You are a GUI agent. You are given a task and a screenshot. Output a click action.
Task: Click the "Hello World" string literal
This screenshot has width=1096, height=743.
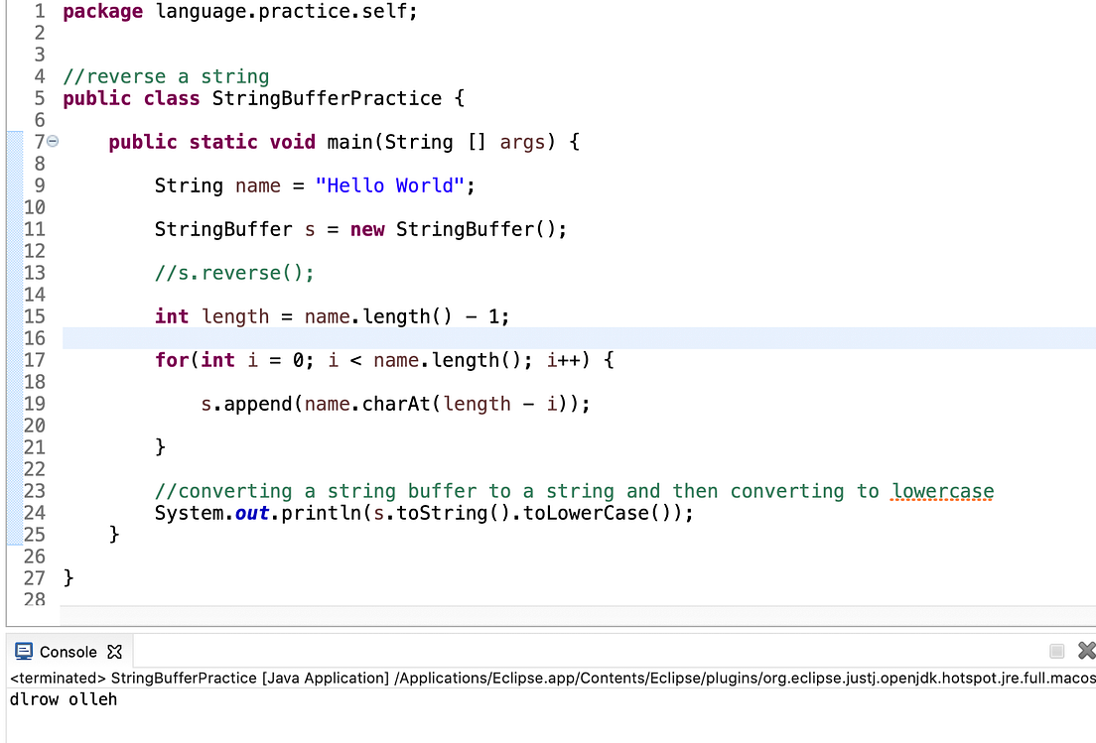pyautogui.click(x=389, y=186)
